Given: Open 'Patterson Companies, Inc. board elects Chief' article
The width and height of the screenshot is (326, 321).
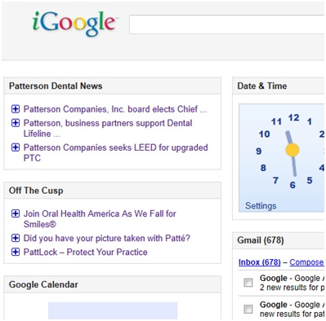Looking at the screenshot, I should pos(115,109).
